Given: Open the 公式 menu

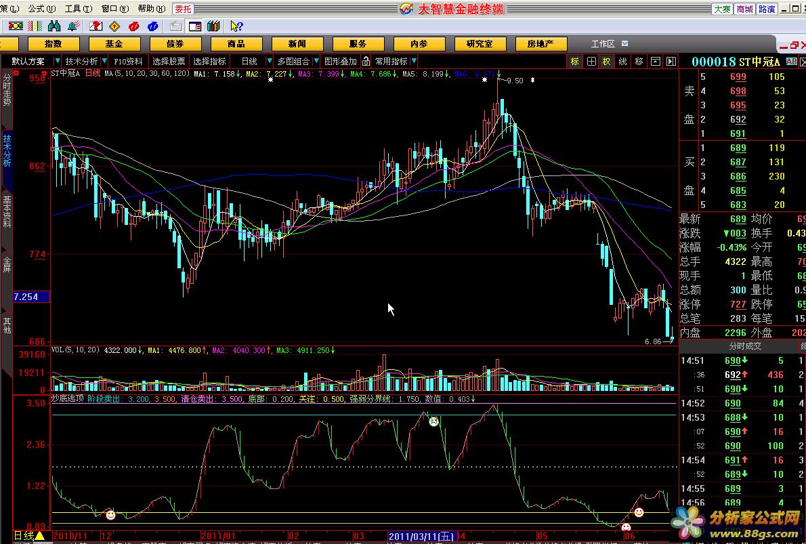Looking at the screenshot, I should (x=41, y=9).
